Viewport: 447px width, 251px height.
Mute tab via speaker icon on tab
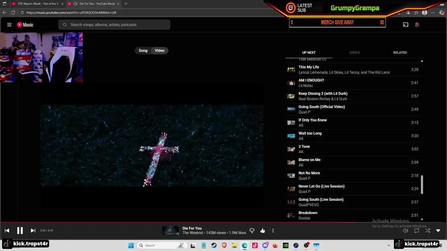(75, 4)
